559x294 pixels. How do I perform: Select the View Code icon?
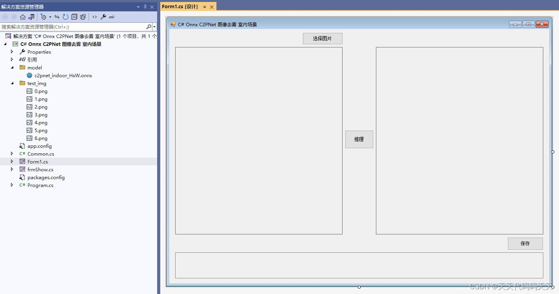pos(95,16)
